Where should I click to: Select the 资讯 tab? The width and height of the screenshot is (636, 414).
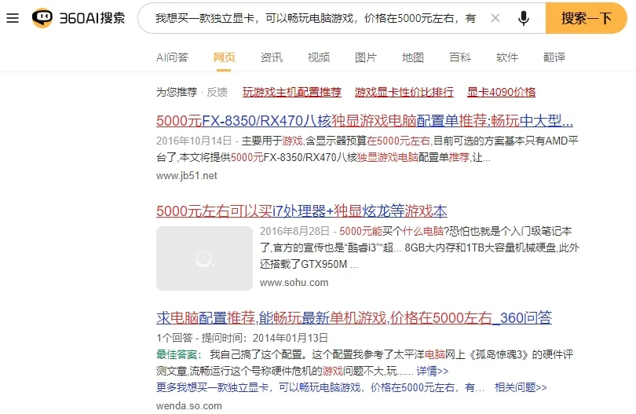coord(272,57)
